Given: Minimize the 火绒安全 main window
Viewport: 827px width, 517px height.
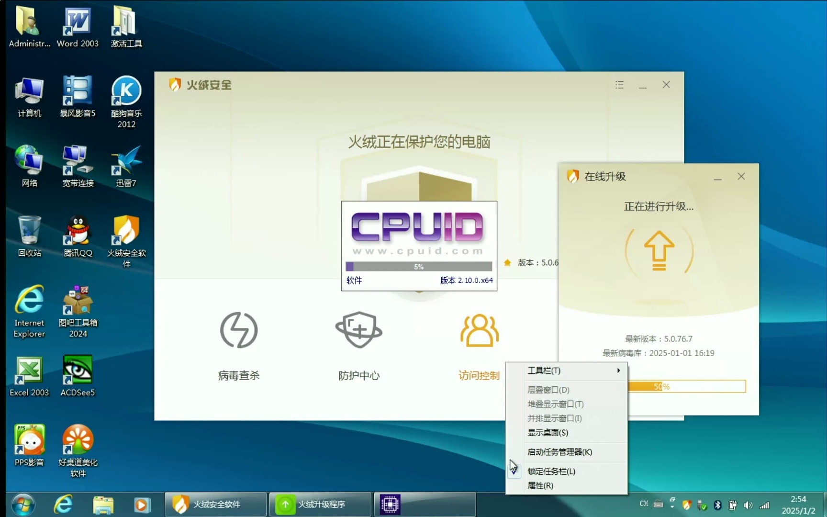Looking at the screenshot, I should pos(643,85).
